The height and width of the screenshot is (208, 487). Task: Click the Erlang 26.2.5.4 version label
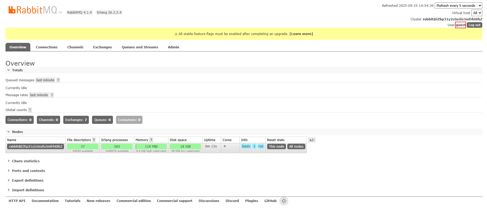click(109, 13)
